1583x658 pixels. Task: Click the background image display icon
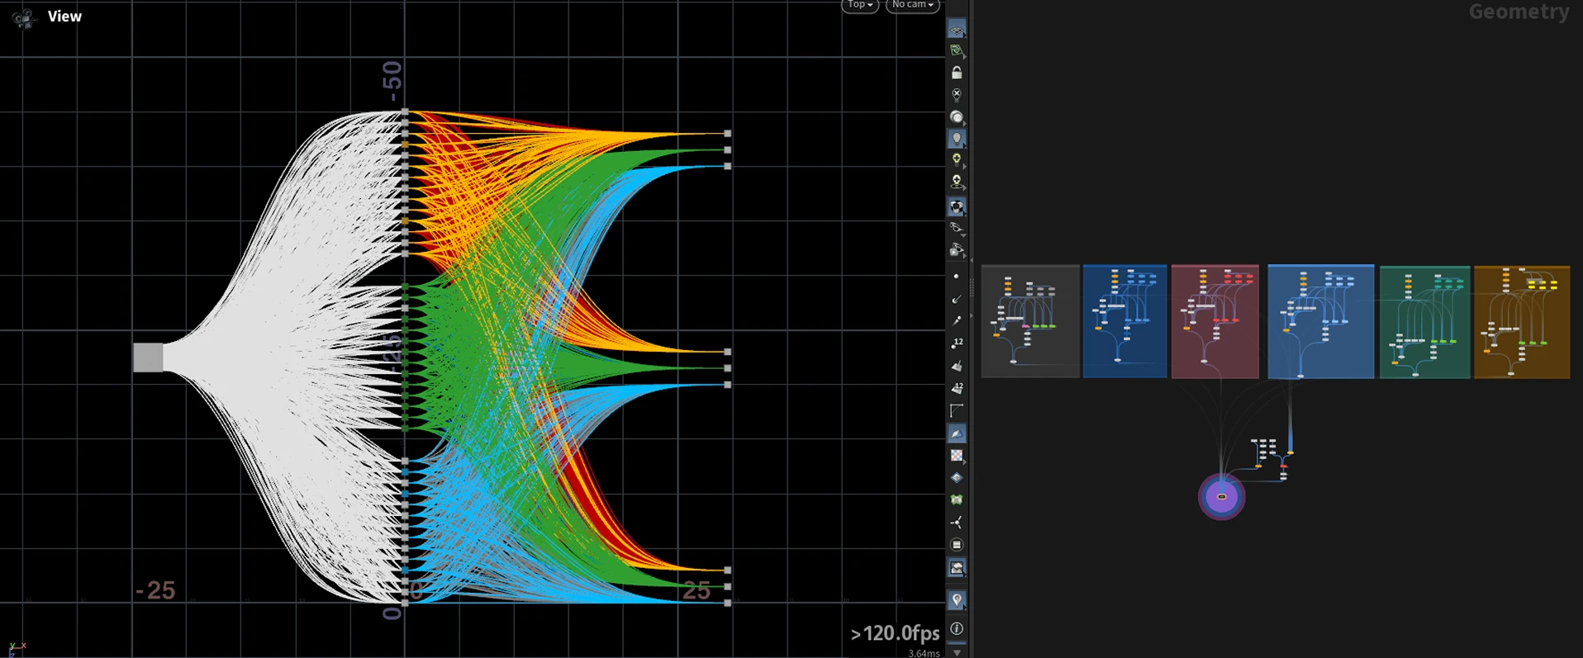[957, 568]
